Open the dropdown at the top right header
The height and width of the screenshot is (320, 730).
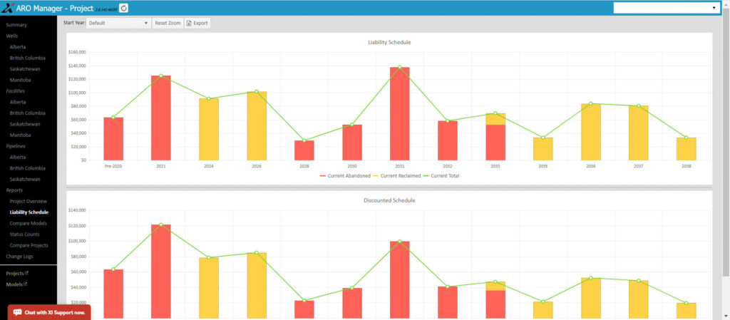click(x=666, y=8)
